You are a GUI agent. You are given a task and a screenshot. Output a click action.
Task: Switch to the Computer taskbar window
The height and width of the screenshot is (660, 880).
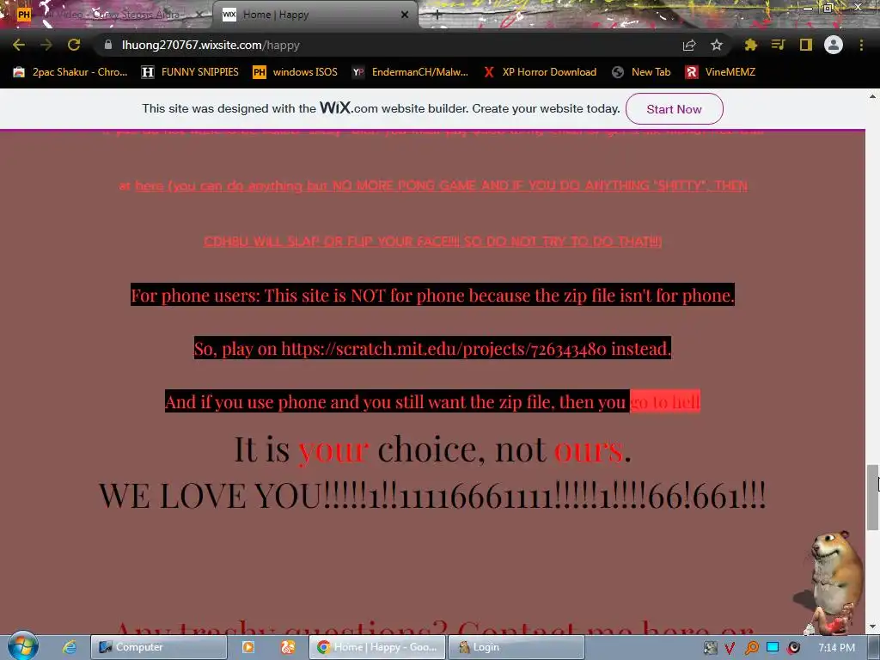[x=159, y=647]
